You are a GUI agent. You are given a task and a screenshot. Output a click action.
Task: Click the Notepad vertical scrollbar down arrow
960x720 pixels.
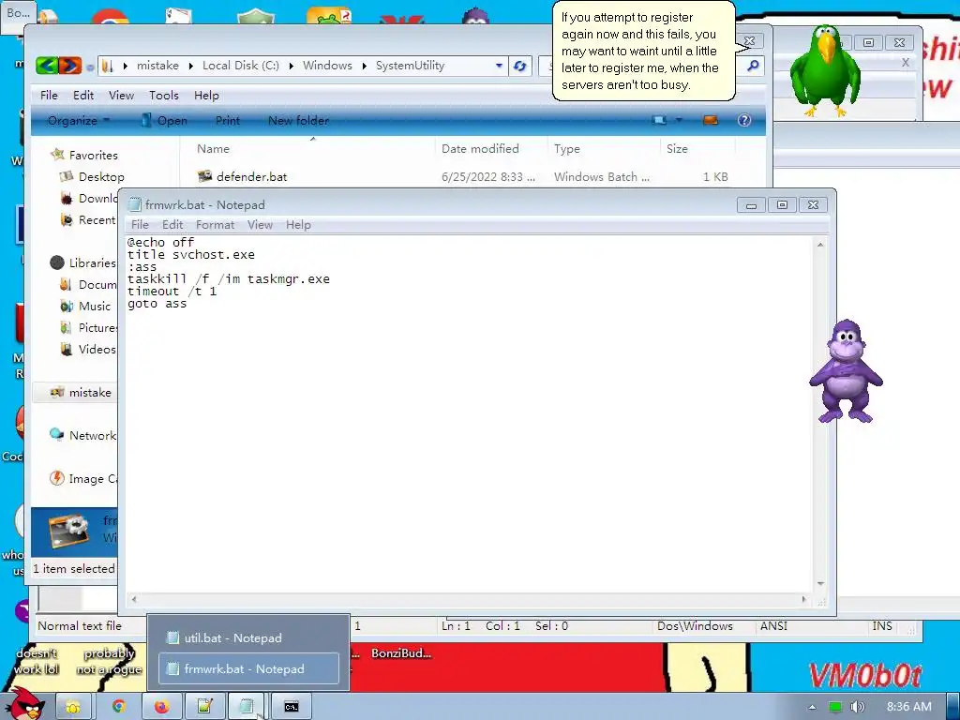820,583
